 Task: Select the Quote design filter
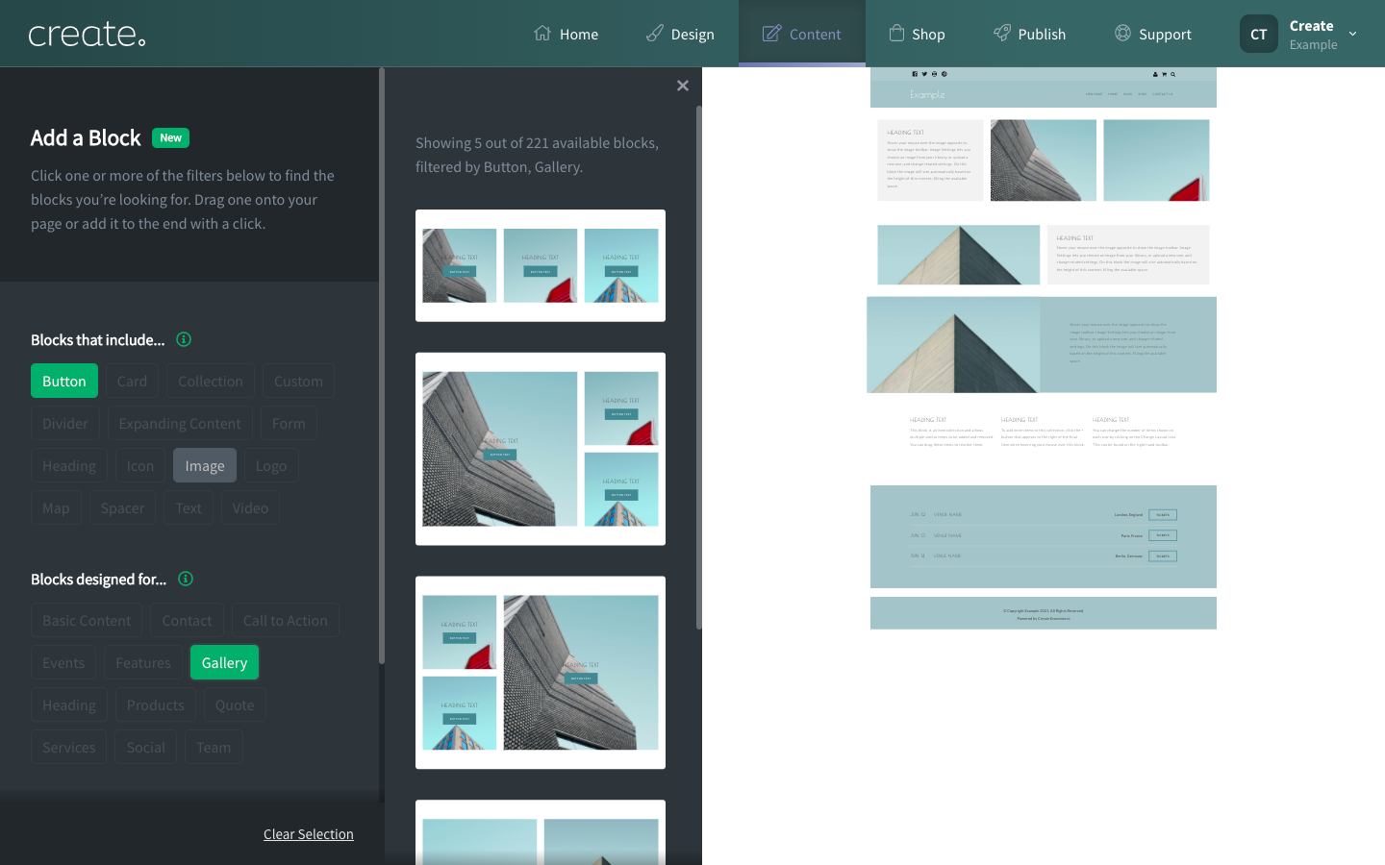tap(235, 704)
